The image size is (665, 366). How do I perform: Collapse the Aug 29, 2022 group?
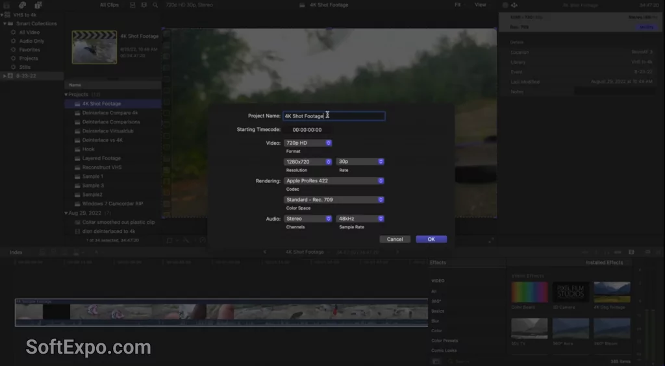coord(66,213)
